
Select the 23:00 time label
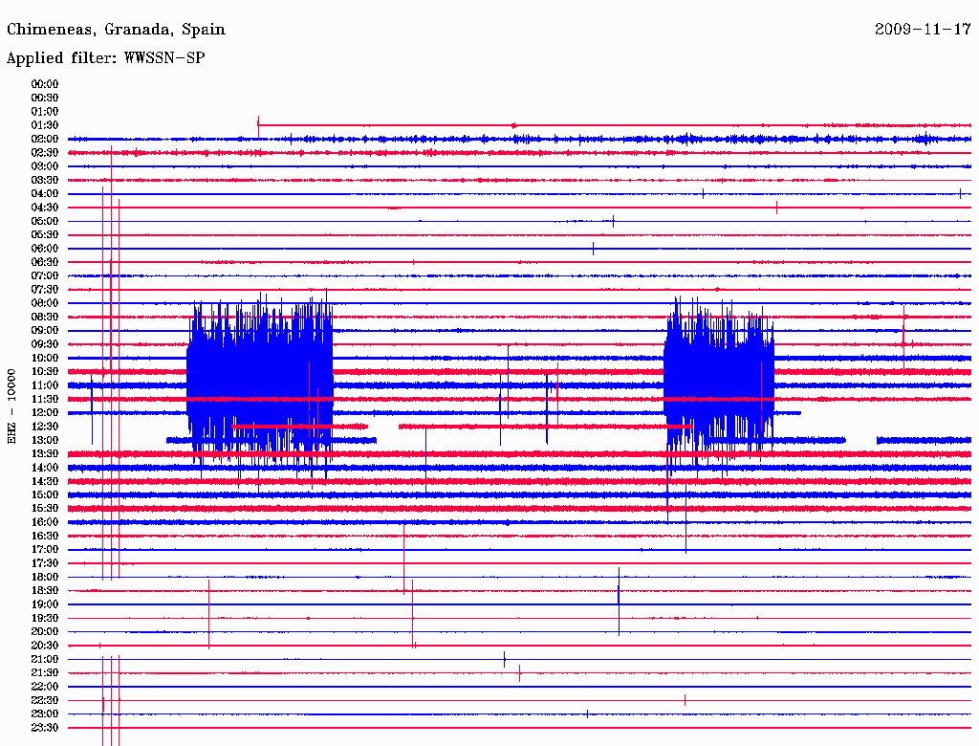[45, 713]
